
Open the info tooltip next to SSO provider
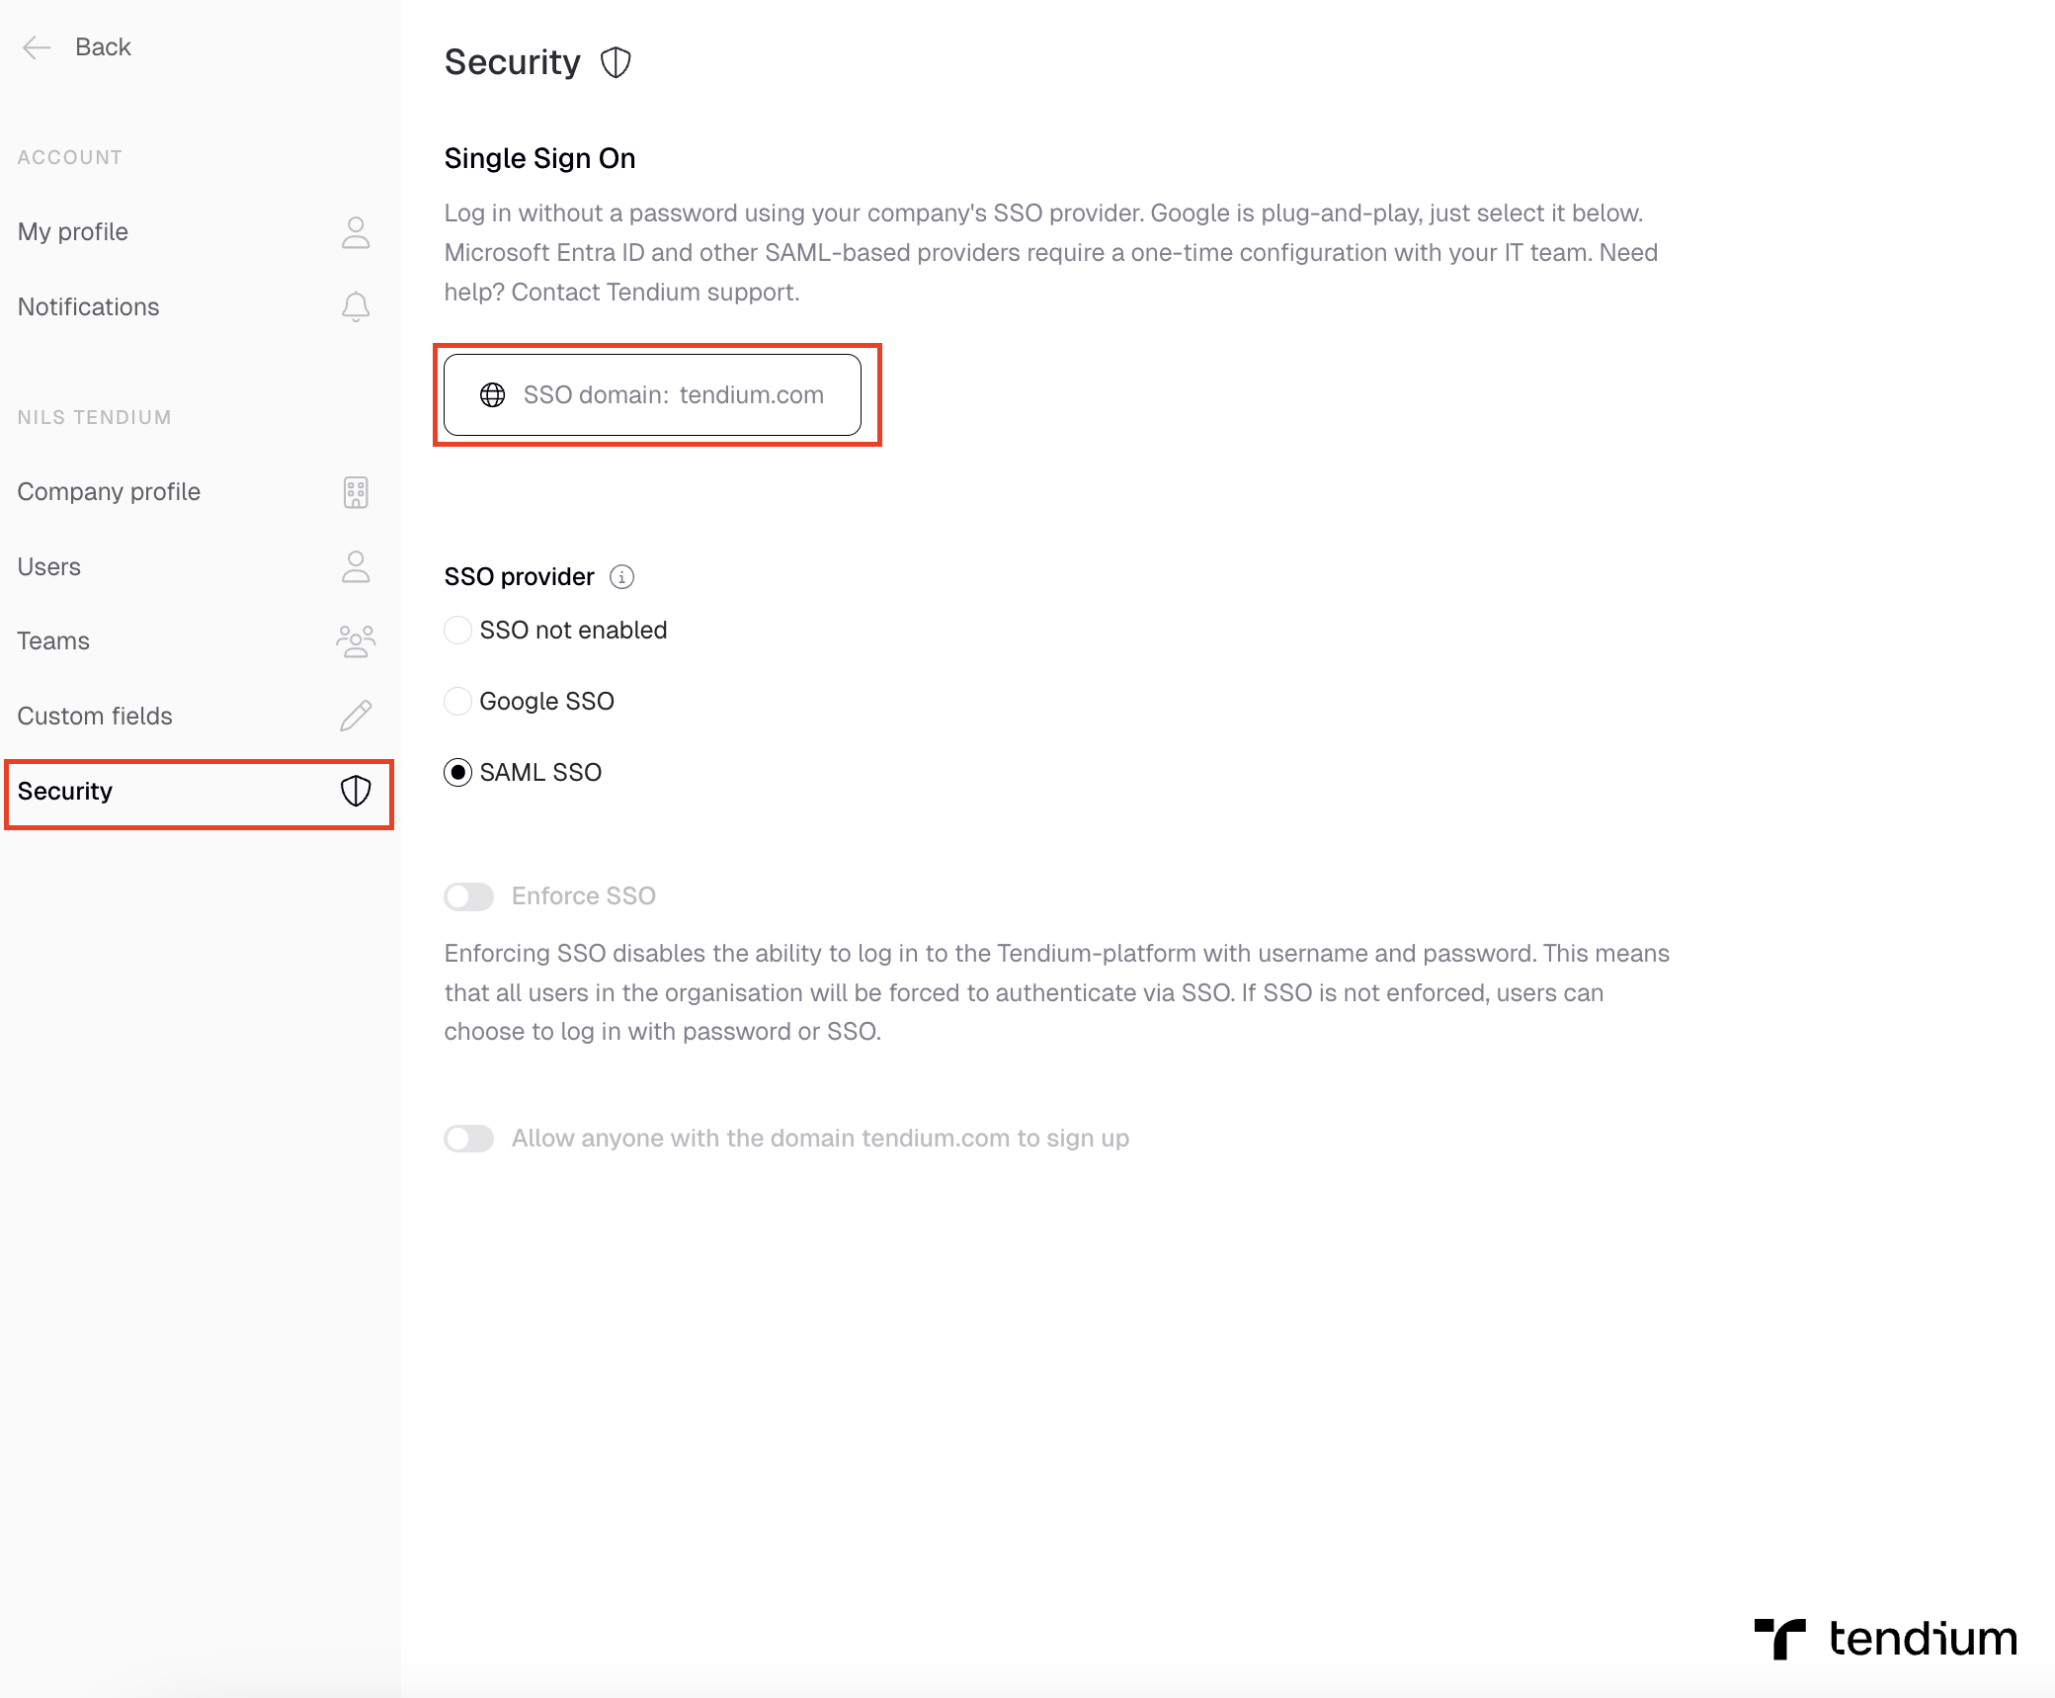pyautogui.click(x=621, y=576)
